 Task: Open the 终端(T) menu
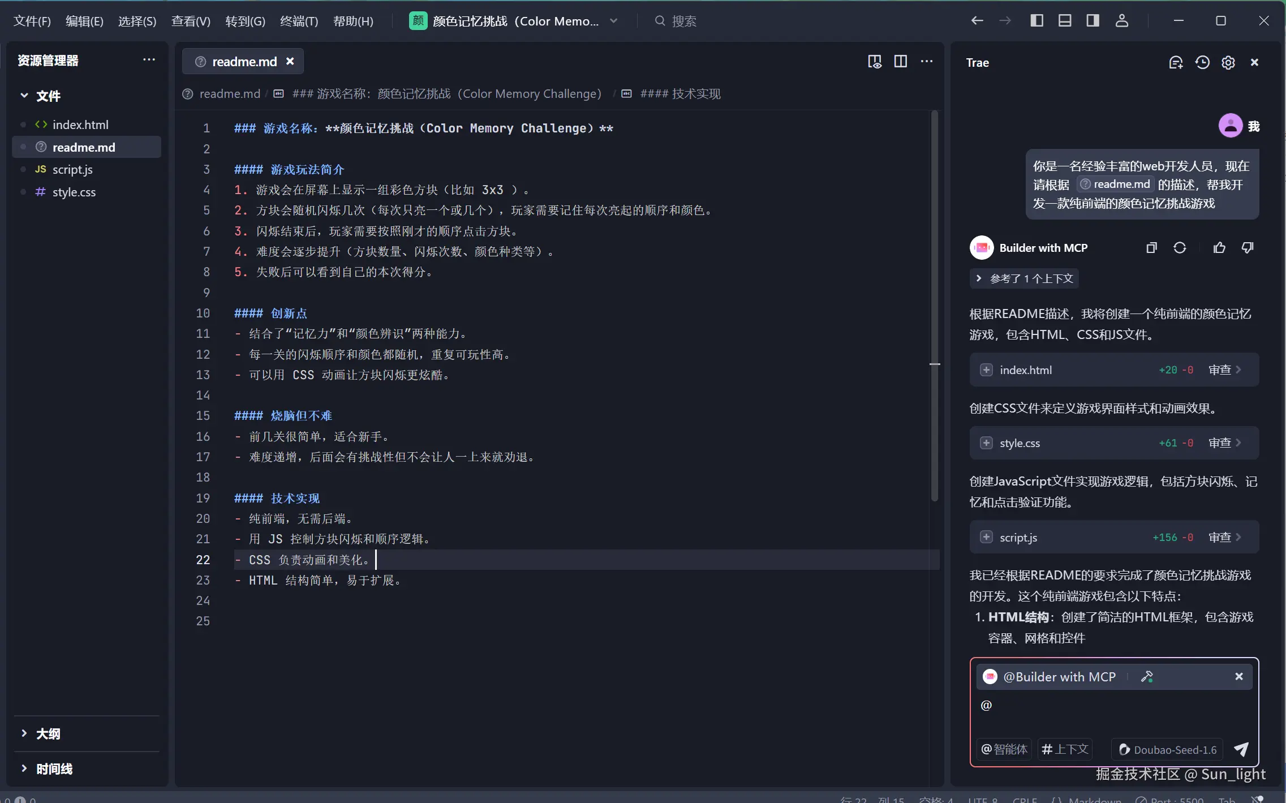coord(299,21)
